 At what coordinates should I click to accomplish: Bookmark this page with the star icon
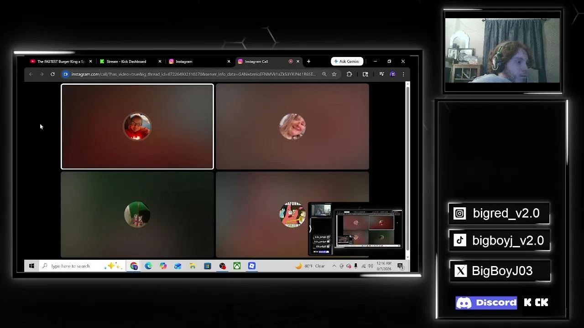tap(334, 74)
